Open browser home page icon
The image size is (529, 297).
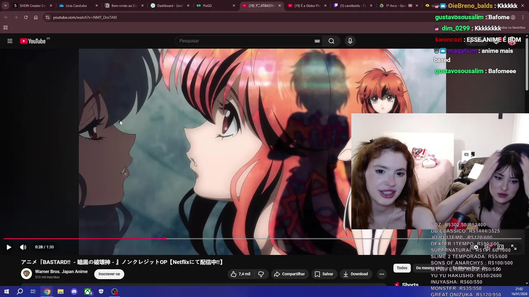click(x=36, y=17)
